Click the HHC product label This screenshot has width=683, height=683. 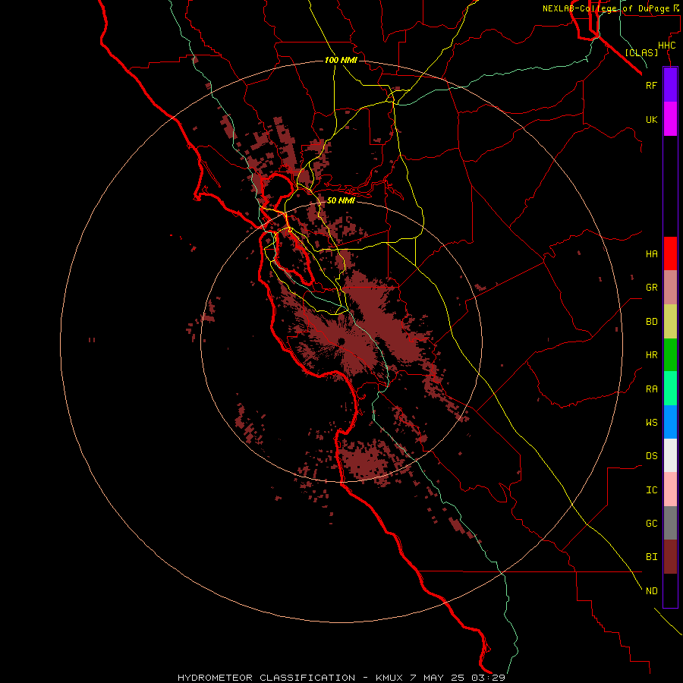pos(666,46)
